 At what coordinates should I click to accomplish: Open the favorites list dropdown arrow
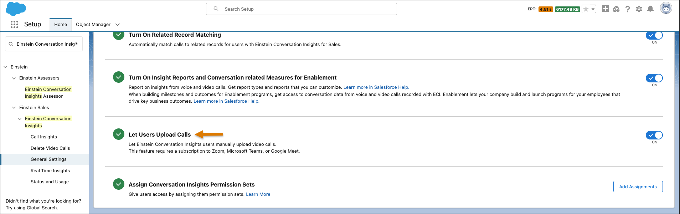[593, 9]
